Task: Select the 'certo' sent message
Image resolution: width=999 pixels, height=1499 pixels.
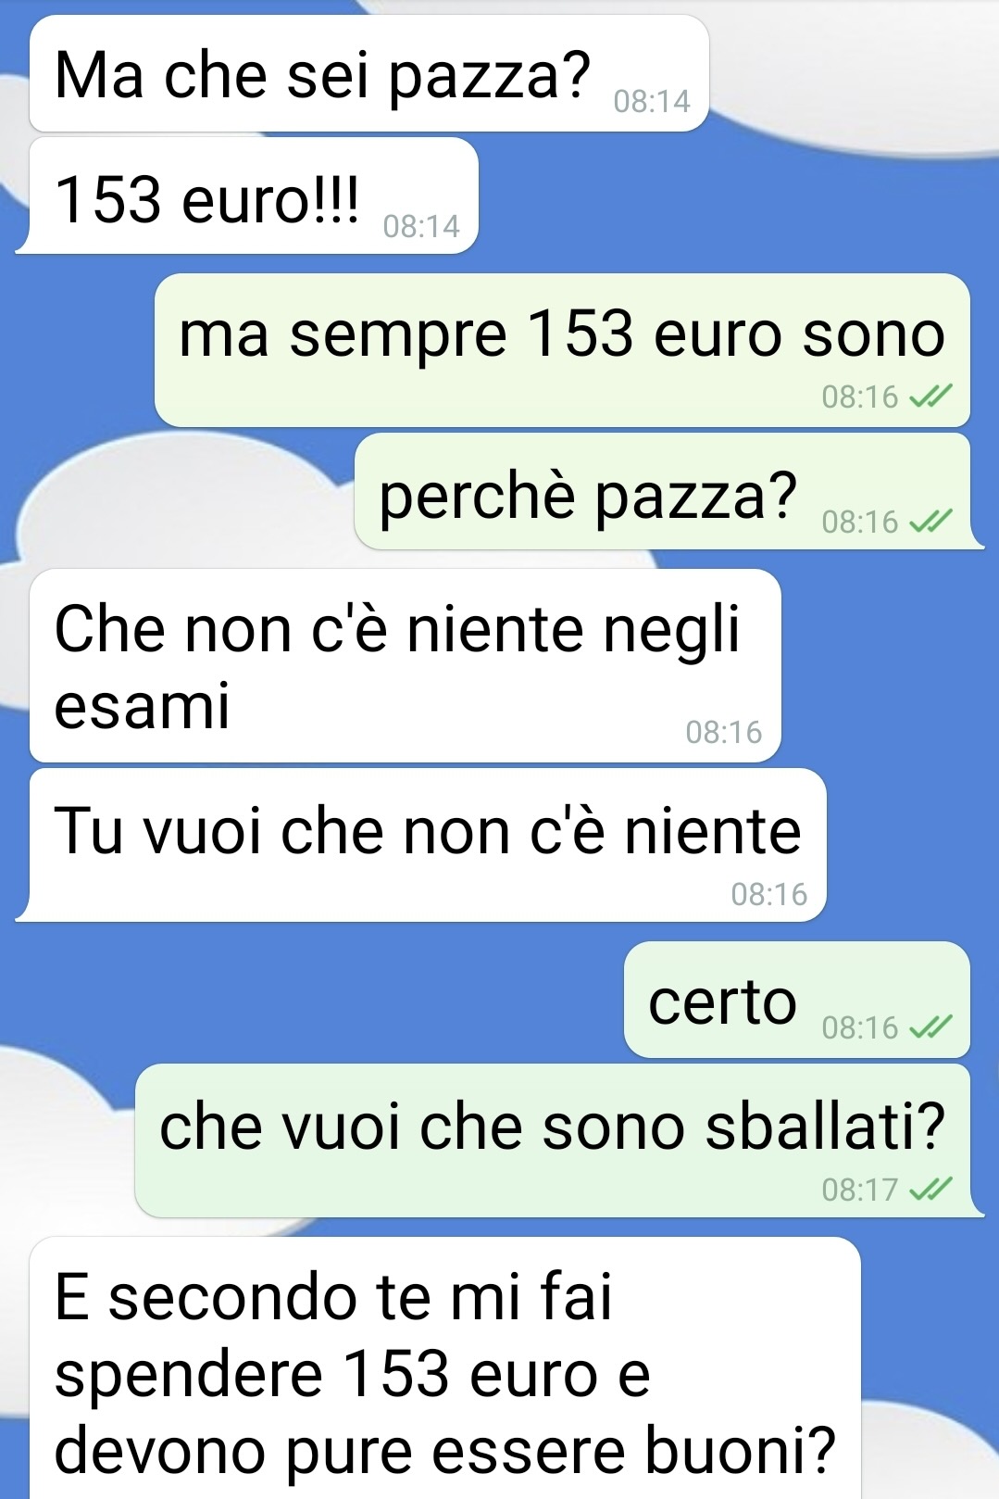Action: click(797, 1000)
